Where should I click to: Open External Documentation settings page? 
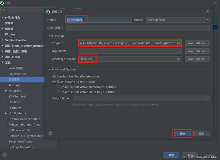(x=24, y=119)
